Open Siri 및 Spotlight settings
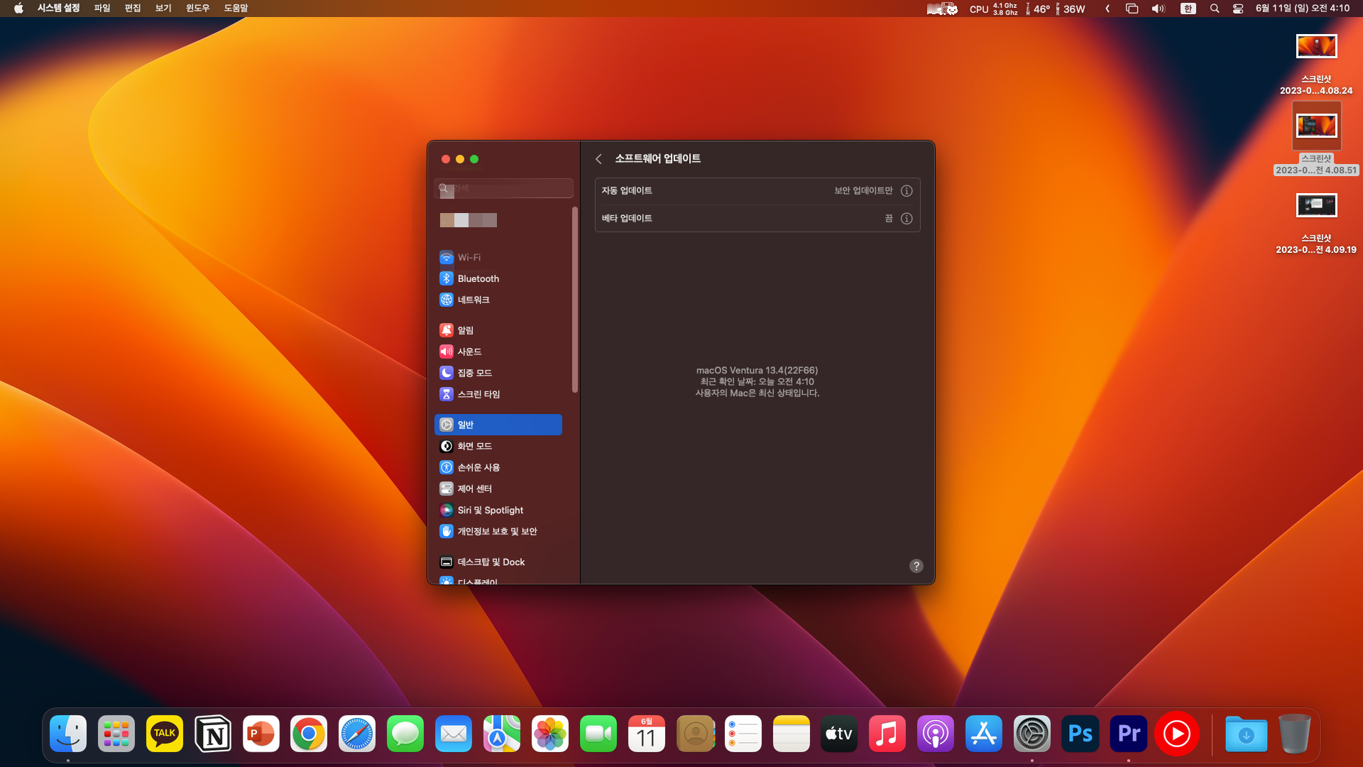 coord(498,510)
